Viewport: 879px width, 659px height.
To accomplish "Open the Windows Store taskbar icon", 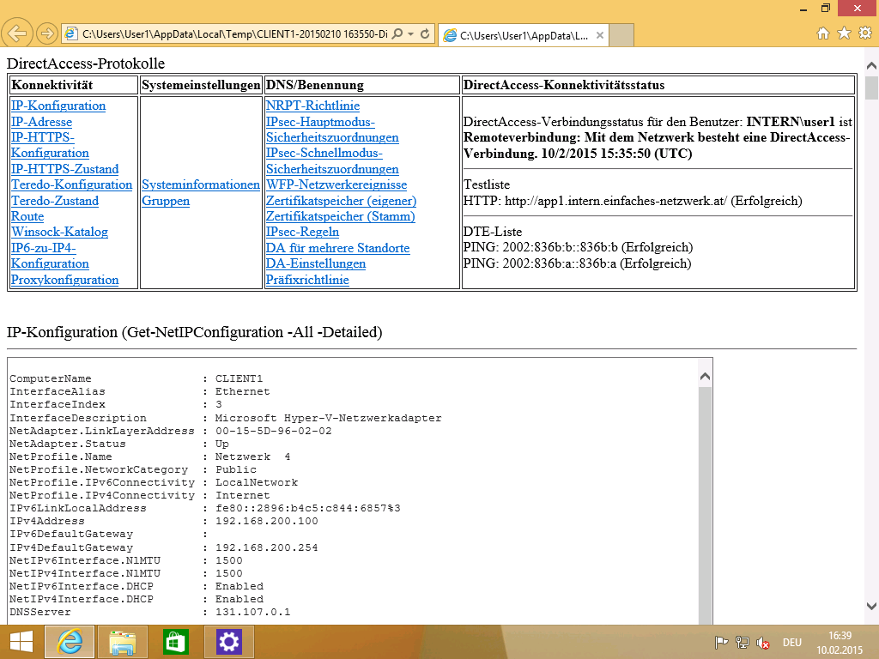I will pos(175,642).
